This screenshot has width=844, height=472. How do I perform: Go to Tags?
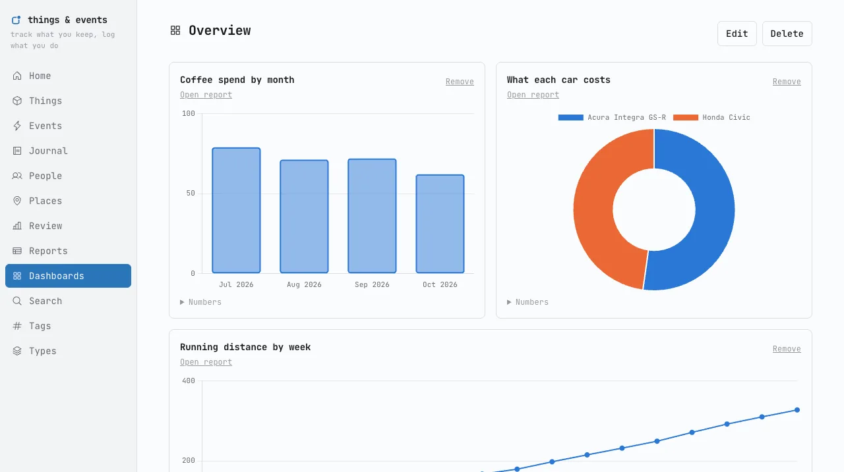pyautogui.click(x=68, y=326)
